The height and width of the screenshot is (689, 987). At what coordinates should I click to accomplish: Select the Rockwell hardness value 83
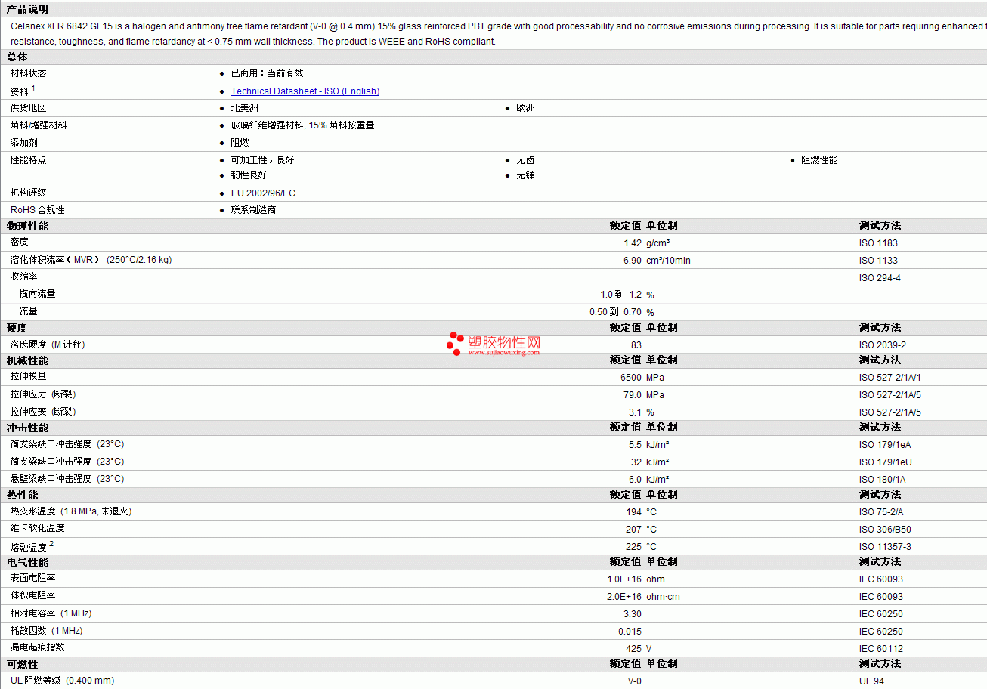(x=636, y=345)
